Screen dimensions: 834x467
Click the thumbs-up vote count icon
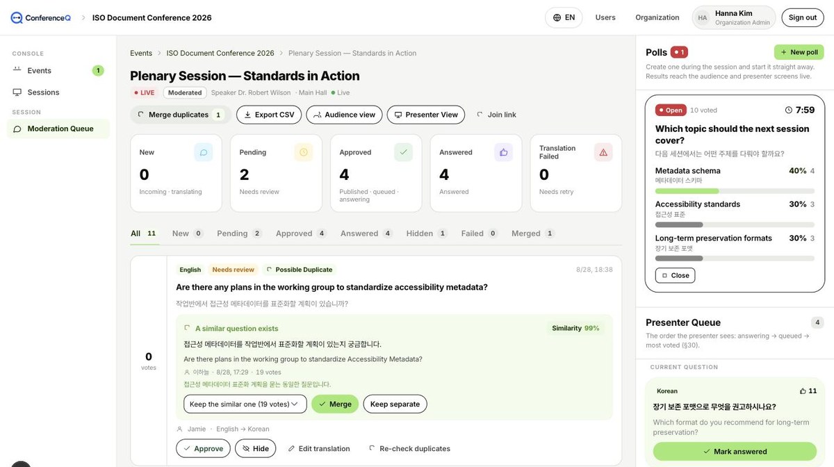[x=803, y=391]
